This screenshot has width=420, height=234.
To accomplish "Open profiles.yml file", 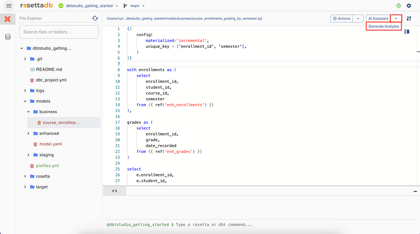I will (47, 166).
